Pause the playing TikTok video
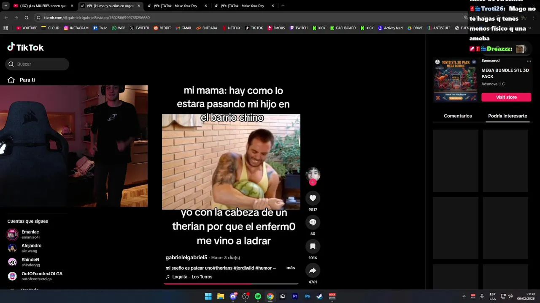The height and width of the screenshot is (303, 540). (231, 162)
